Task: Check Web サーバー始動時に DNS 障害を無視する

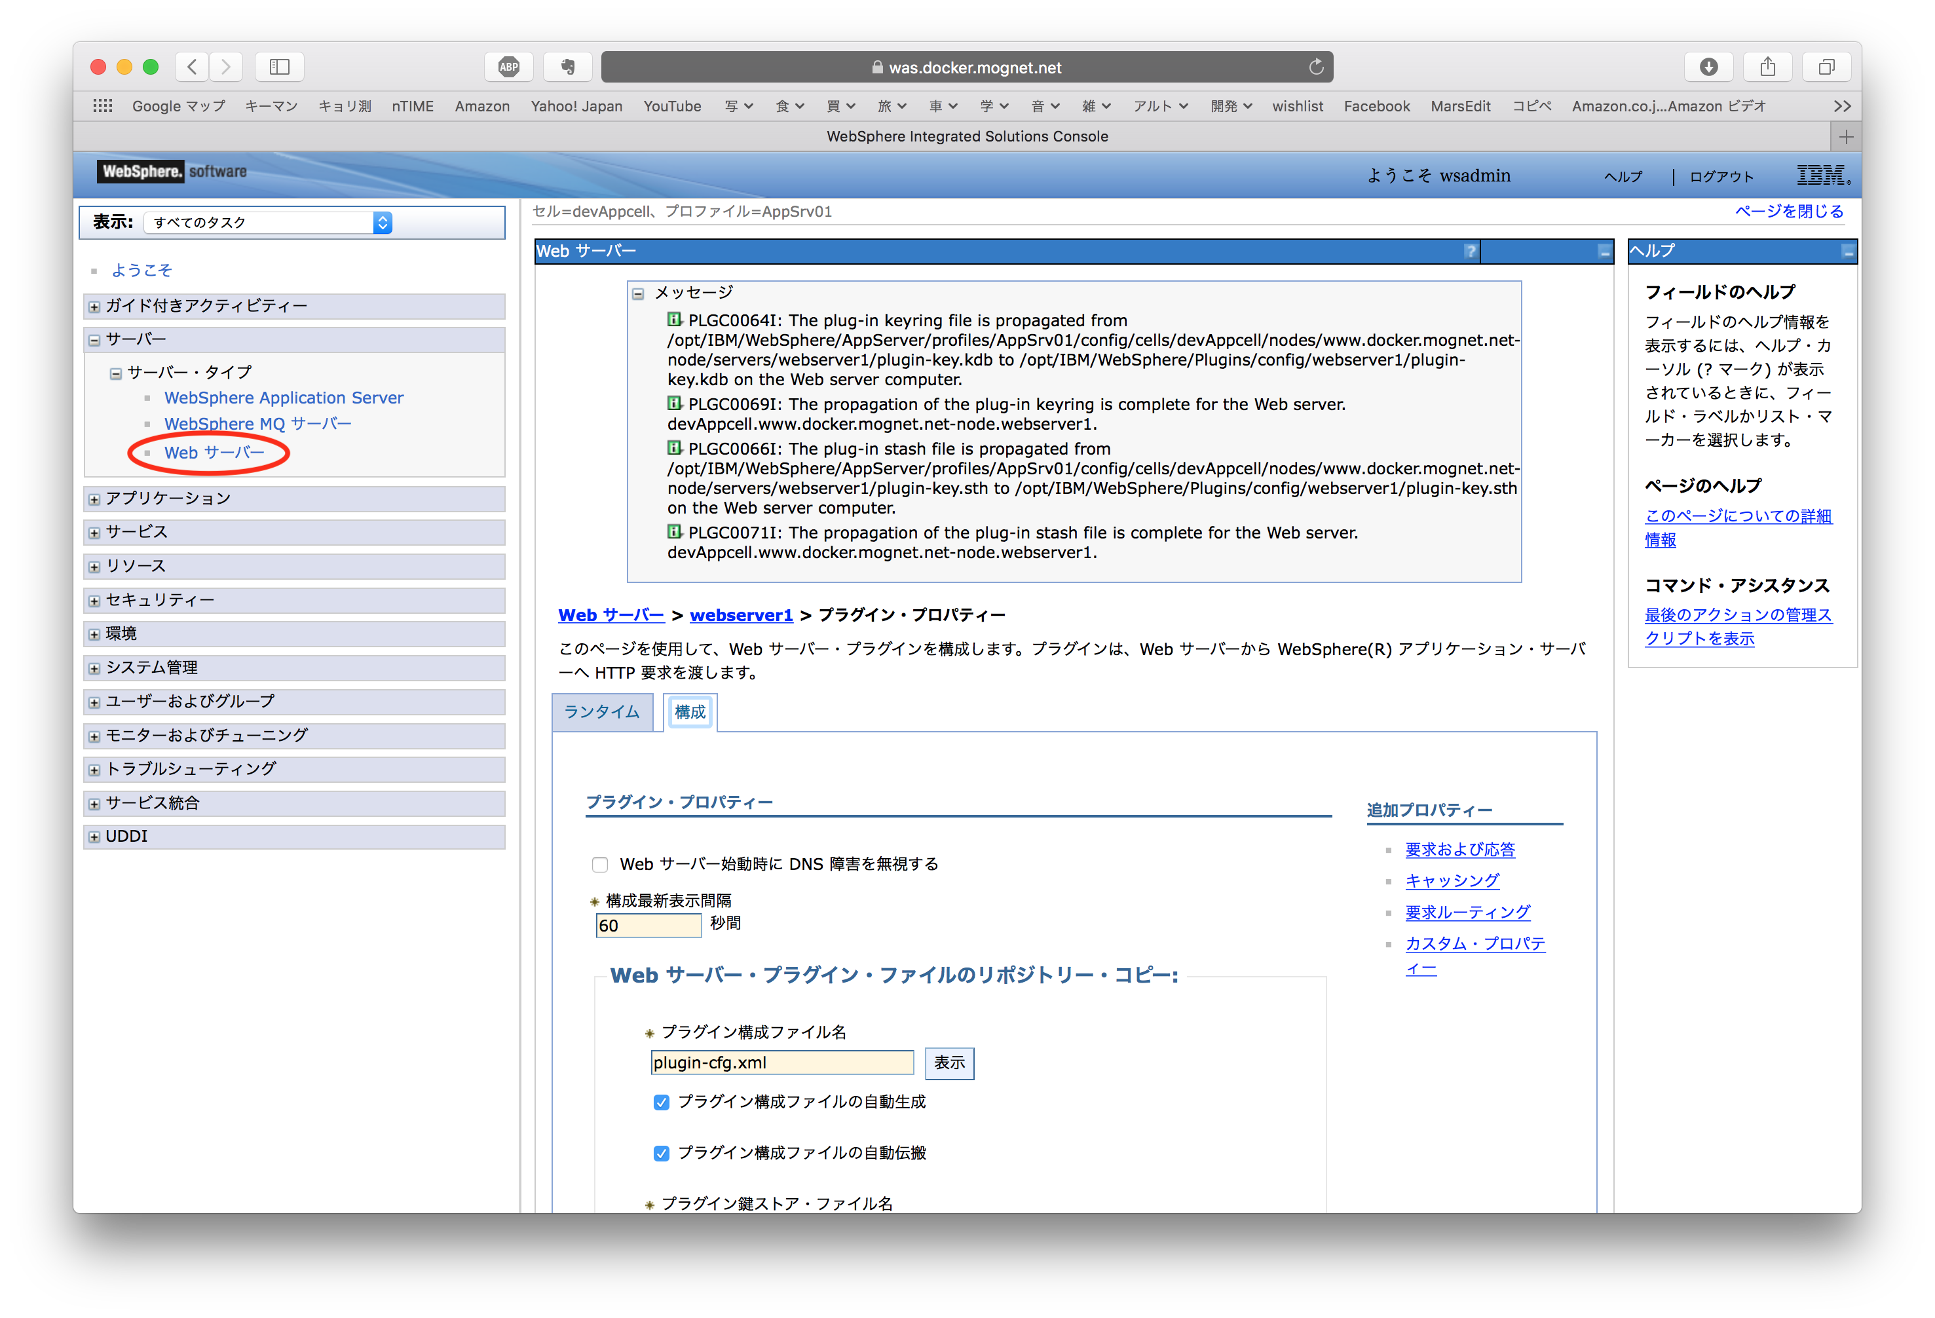Action: pyautogui.click(x=600, y=864)
